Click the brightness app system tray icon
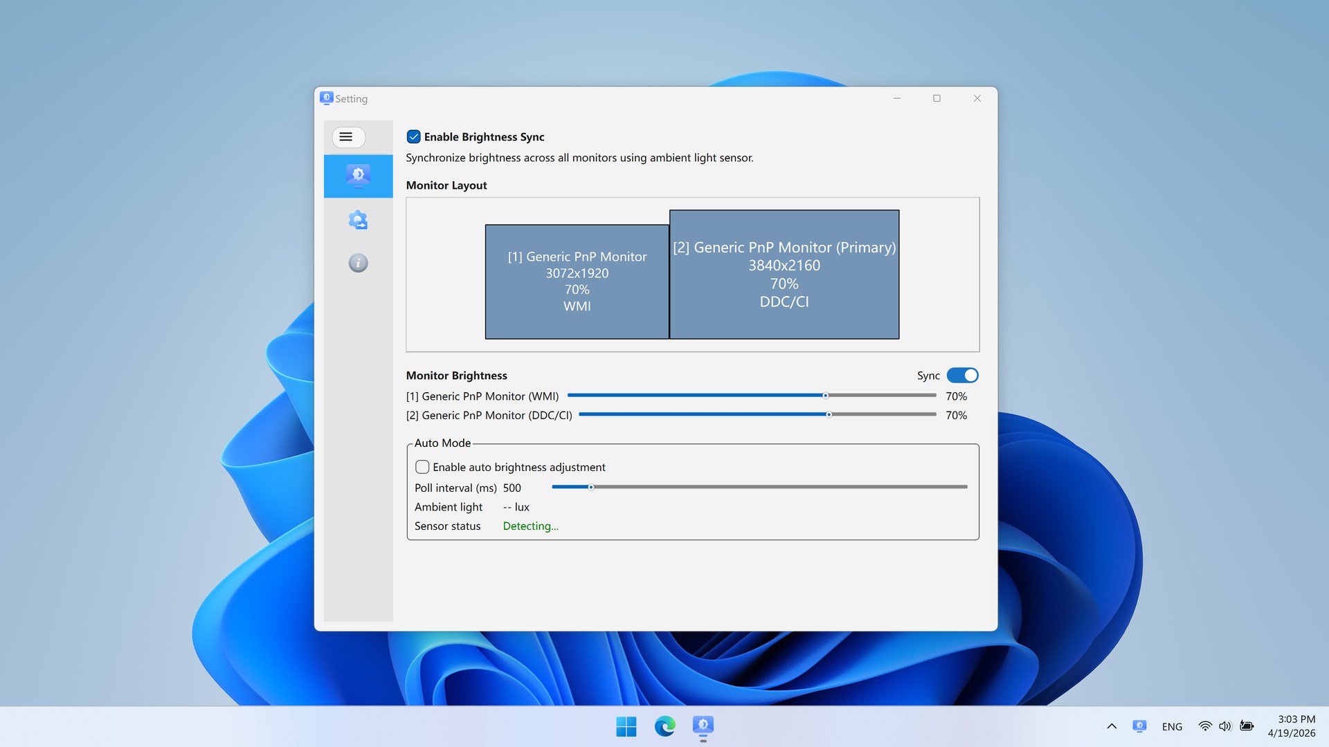 1139,726
